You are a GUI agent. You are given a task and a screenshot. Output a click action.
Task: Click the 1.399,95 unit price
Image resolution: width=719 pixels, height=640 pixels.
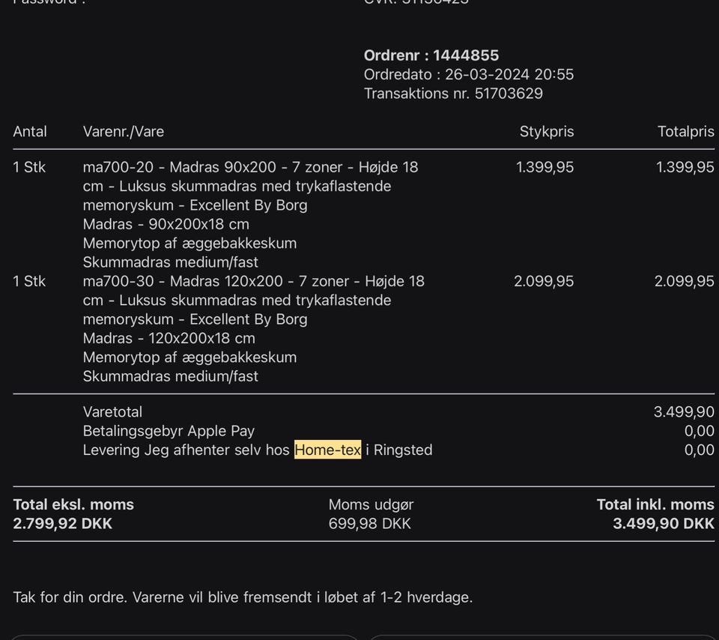544,167
